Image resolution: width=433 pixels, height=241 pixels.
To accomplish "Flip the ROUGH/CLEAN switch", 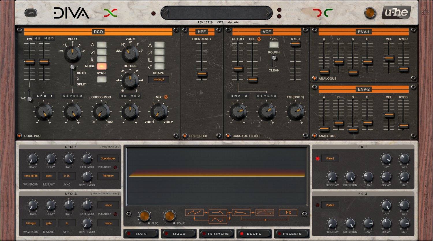I will [x=274, y=61].
